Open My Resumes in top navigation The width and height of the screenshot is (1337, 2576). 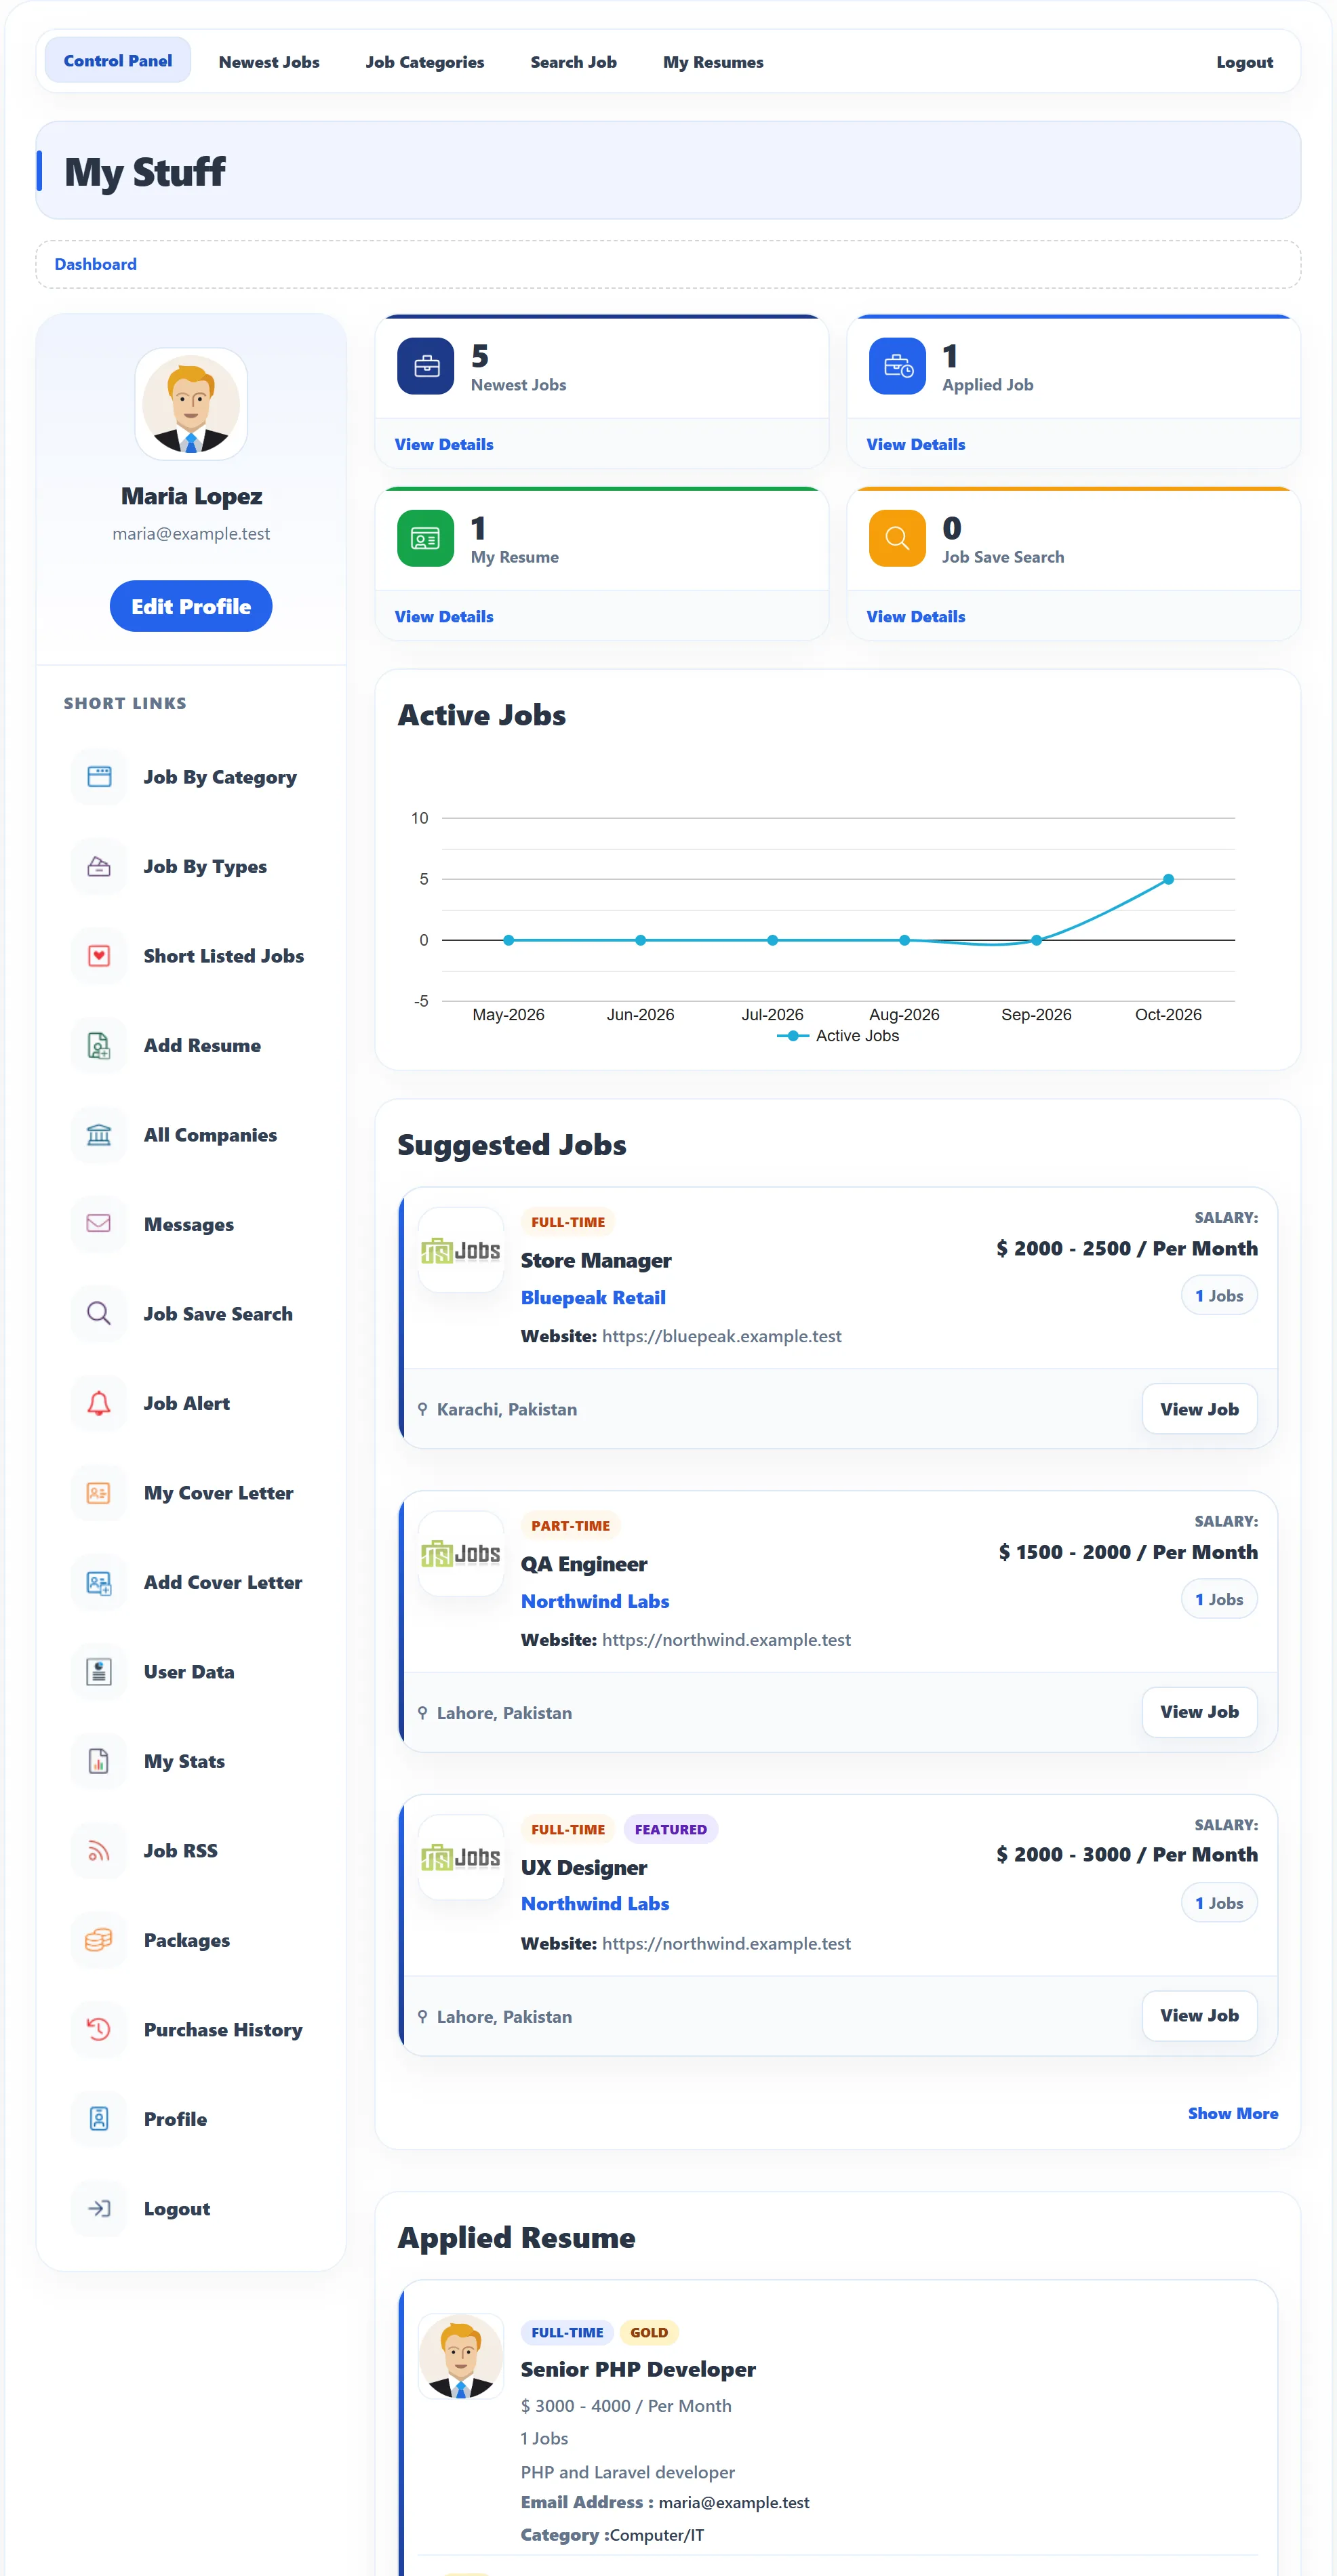713,62
